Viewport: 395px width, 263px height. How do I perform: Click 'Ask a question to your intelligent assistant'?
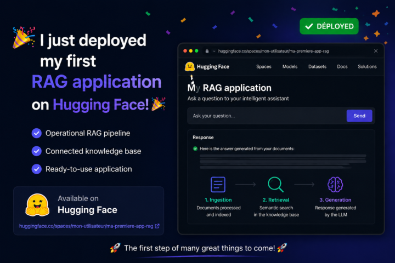(x=238, y=99)
